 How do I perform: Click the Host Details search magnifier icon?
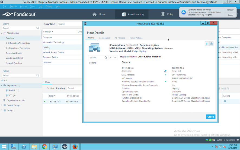pos(106,58)
